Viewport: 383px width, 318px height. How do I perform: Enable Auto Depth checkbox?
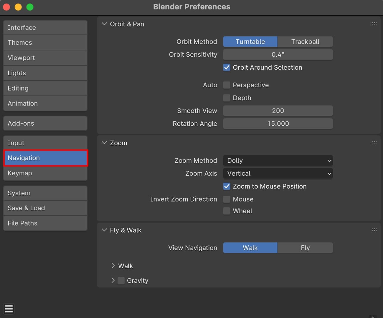coord(227,98)
